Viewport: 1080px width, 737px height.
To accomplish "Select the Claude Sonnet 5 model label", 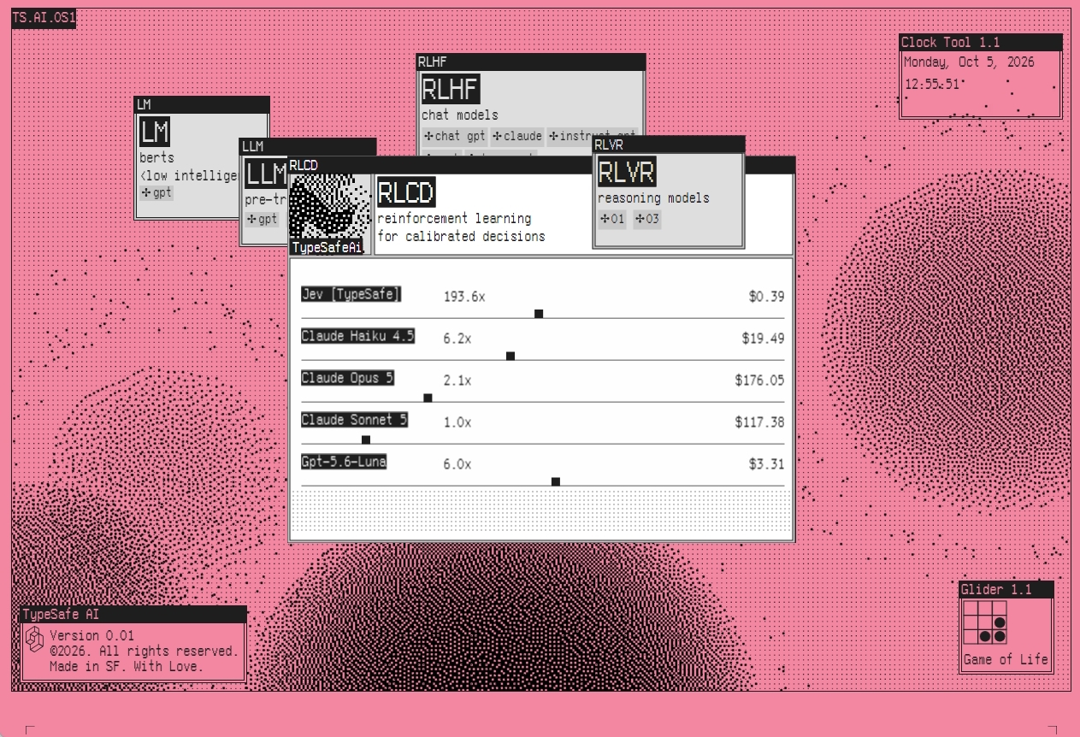I will [x=354, y=420].
